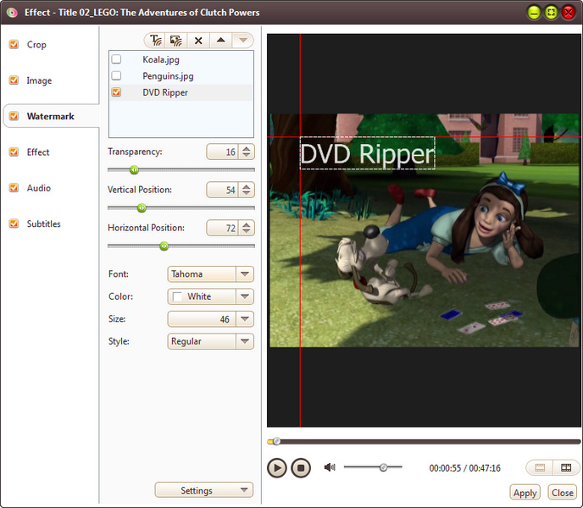The image size is (583, 508).
Task: Click the Transparency slider handle
Action: click(x=134, y=170)
